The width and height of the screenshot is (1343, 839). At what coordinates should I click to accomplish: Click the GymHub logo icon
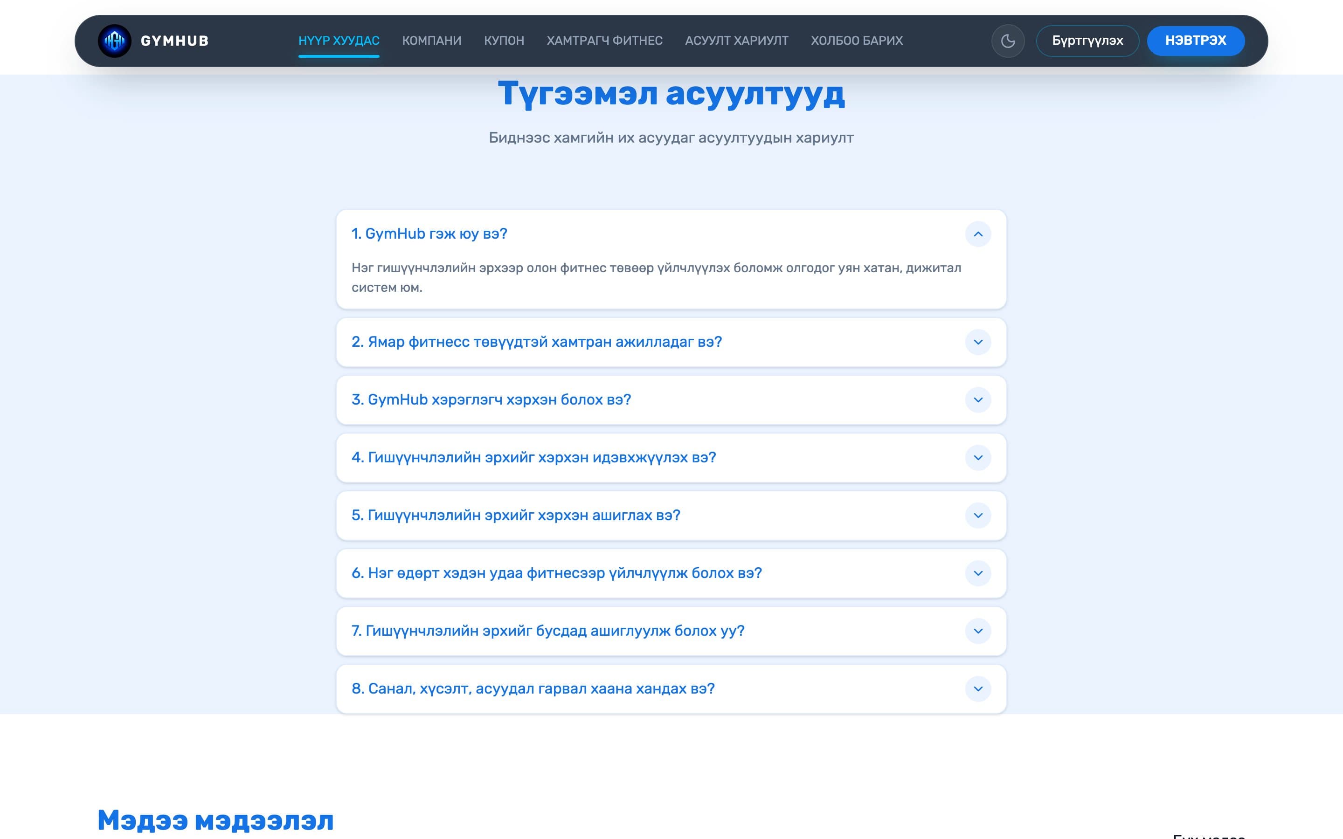(x=114, y=41)
